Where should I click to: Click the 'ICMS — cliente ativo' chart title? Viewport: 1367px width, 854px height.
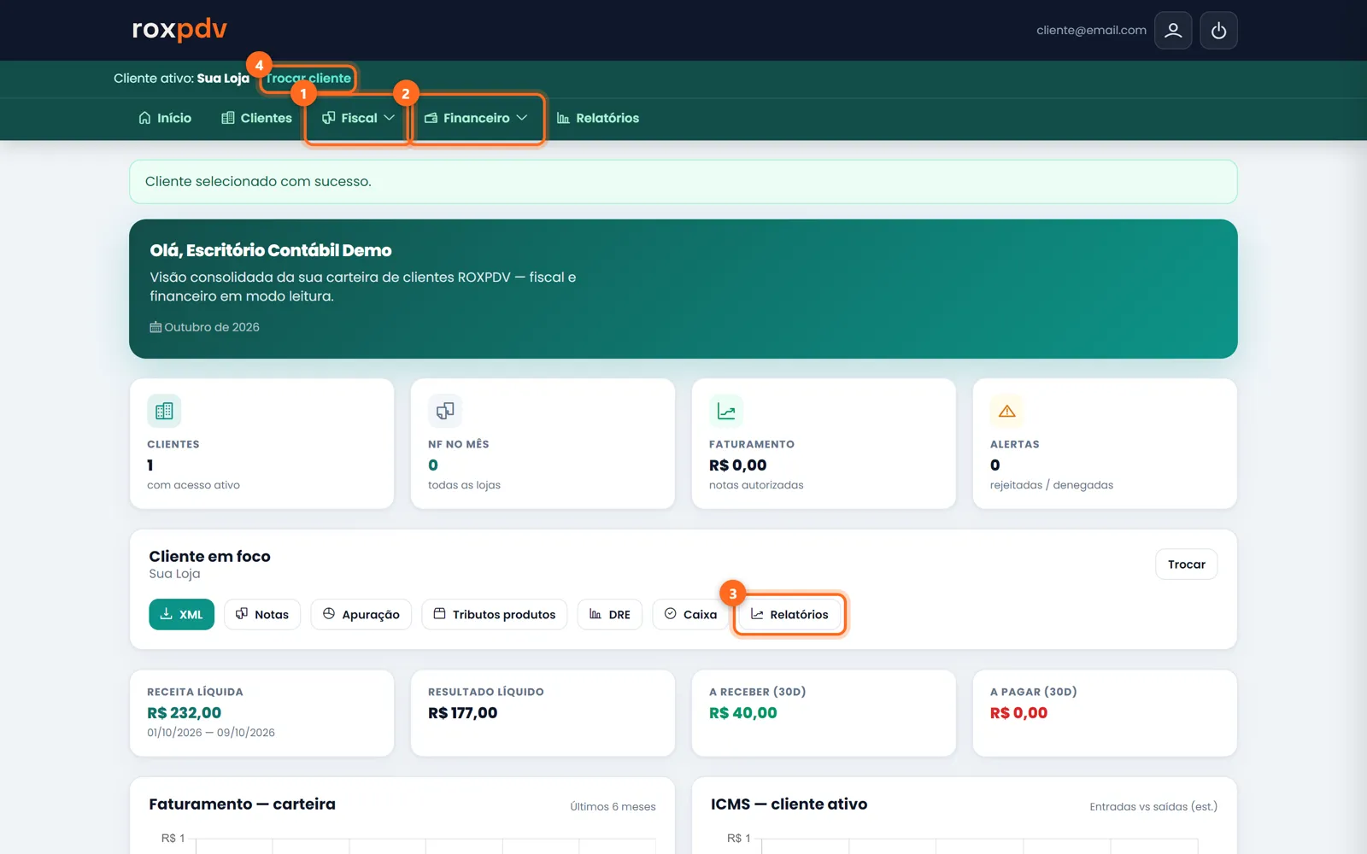click(789, 804)
